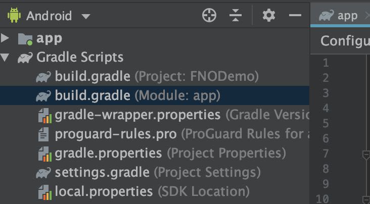The height and width of the screenshot is (204, 370).
Task: Open the Android view dropdown arrow
Action: pos(85,16)
